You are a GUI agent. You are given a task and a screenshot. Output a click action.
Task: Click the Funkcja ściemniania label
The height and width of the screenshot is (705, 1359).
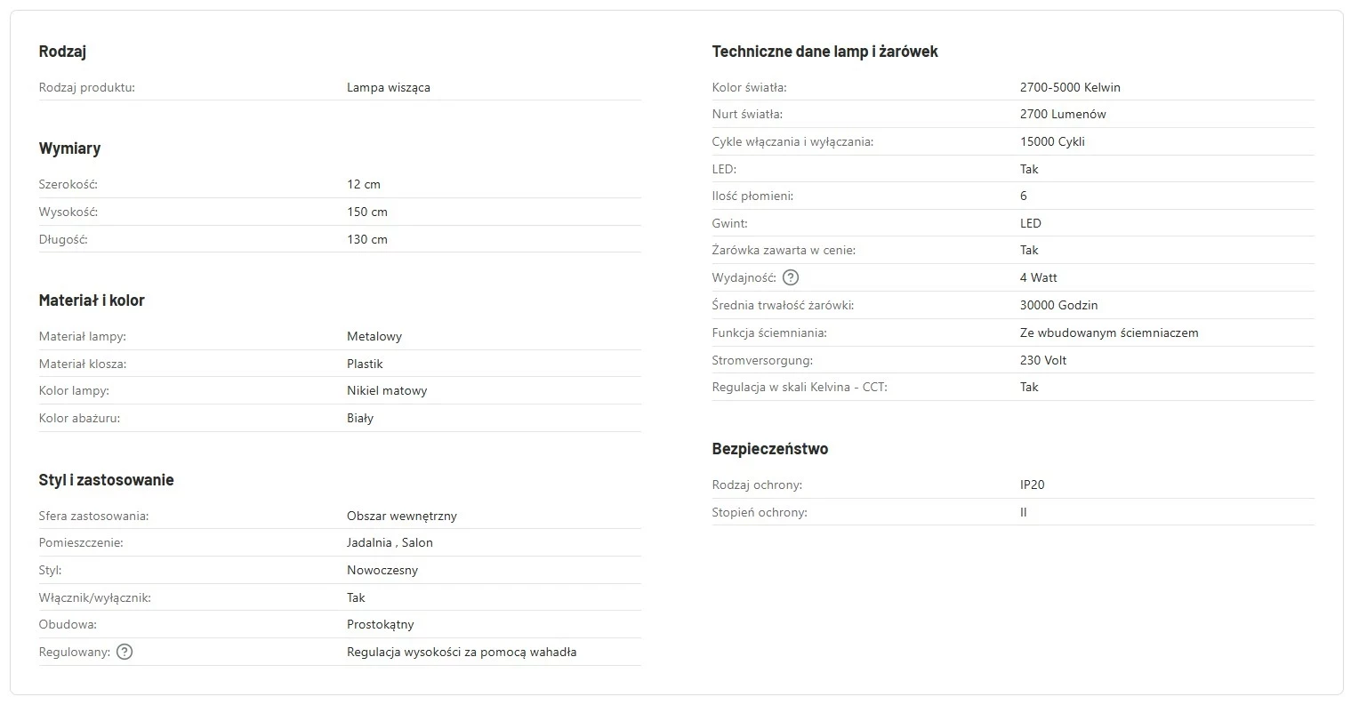coord(769,332)
